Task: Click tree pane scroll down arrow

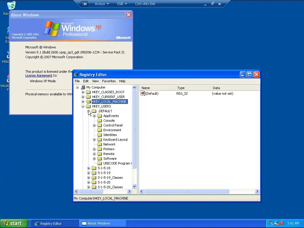Action: click(134, 186)
